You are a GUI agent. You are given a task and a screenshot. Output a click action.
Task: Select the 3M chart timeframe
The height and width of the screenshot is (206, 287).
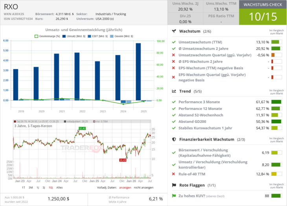(x=31, y=187)
